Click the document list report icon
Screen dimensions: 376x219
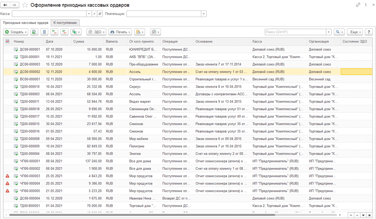click(x=44, y=32)
